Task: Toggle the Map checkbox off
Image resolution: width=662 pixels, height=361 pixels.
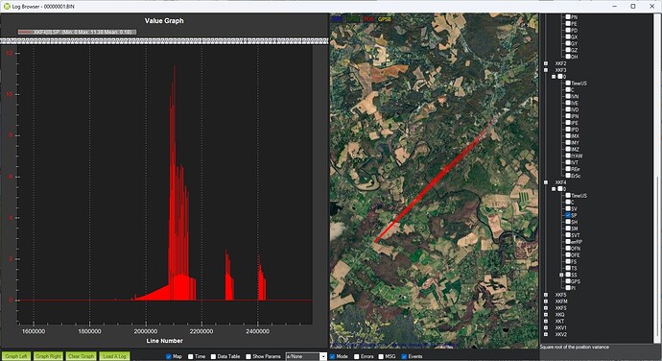Action: tap(169, 356)
